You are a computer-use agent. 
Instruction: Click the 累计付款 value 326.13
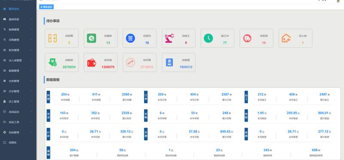pos(125,132)
